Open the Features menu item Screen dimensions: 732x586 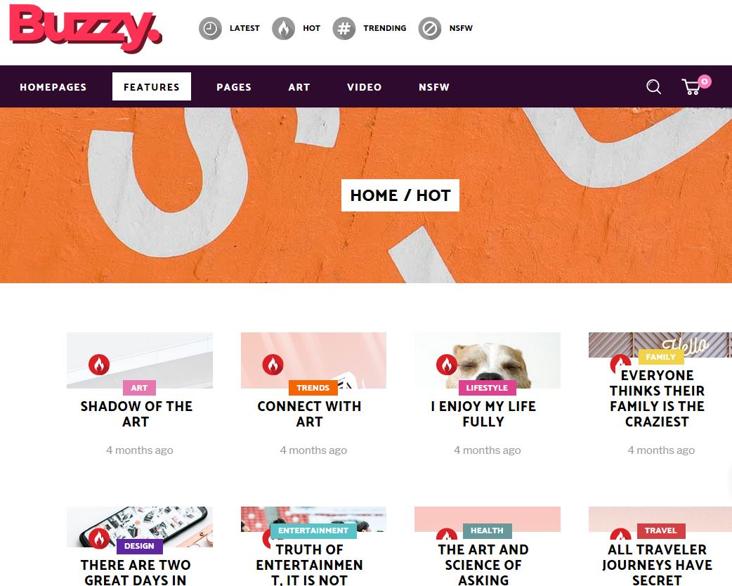click(x=152, y=87)
